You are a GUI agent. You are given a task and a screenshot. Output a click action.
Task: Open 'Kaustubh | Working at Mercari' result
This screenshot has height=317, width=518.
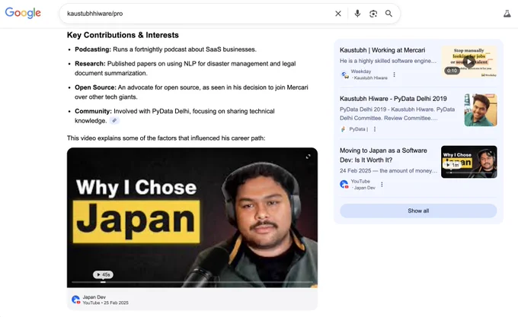[382, 50]
